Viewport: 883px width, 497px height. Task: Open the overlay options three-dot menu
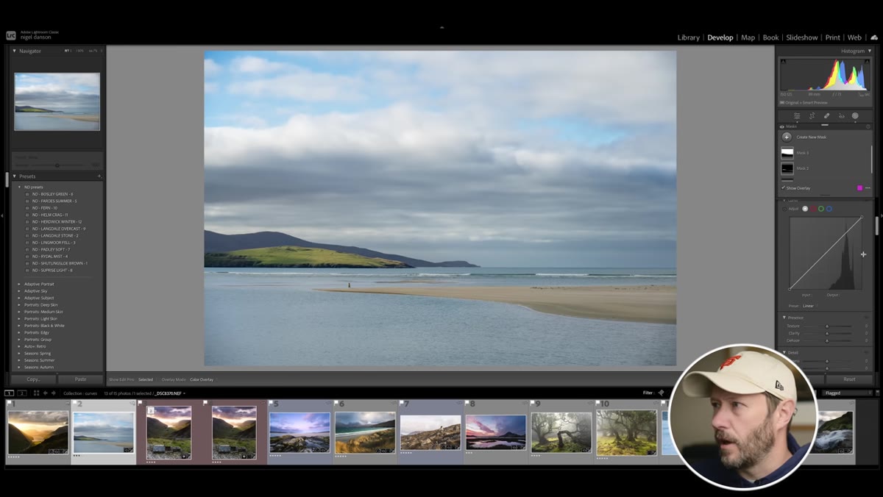coord(868,188)
